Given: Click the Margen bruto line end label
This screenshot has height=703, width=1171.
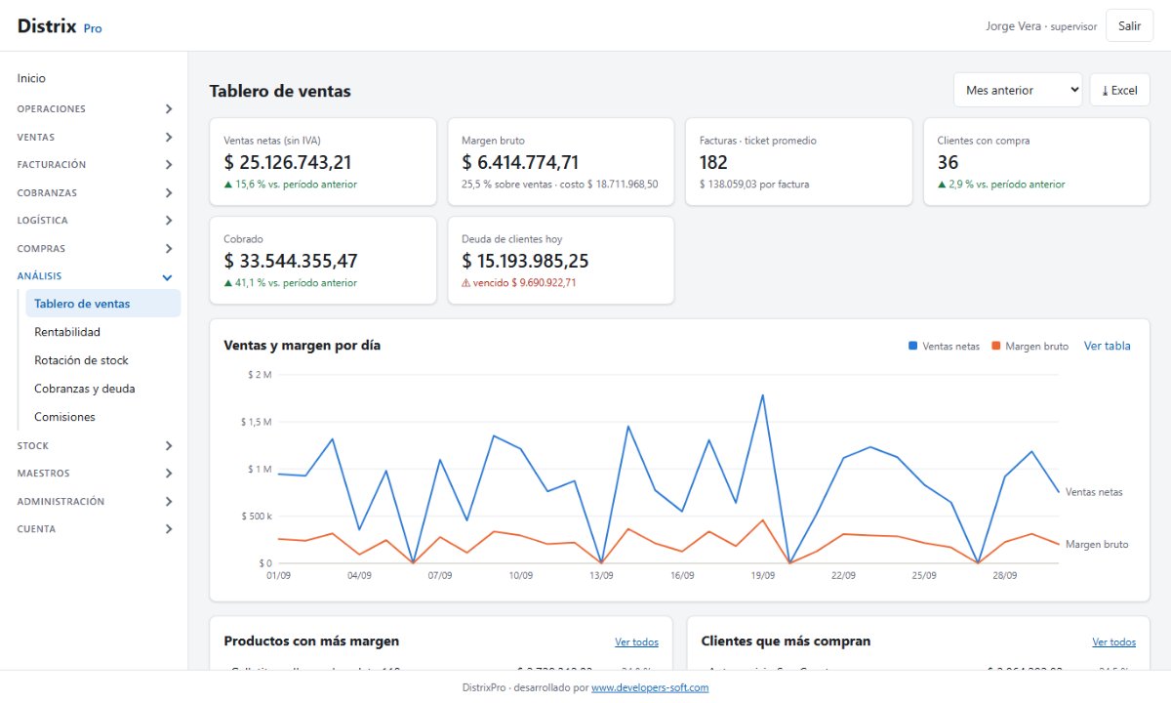Looking at the screenshot, I should [1097, 544].
